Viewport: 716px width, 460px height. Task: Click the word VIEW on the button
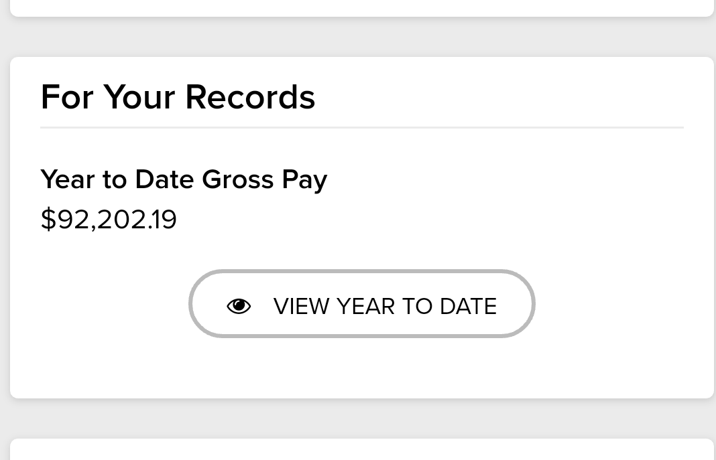(302, 307)
